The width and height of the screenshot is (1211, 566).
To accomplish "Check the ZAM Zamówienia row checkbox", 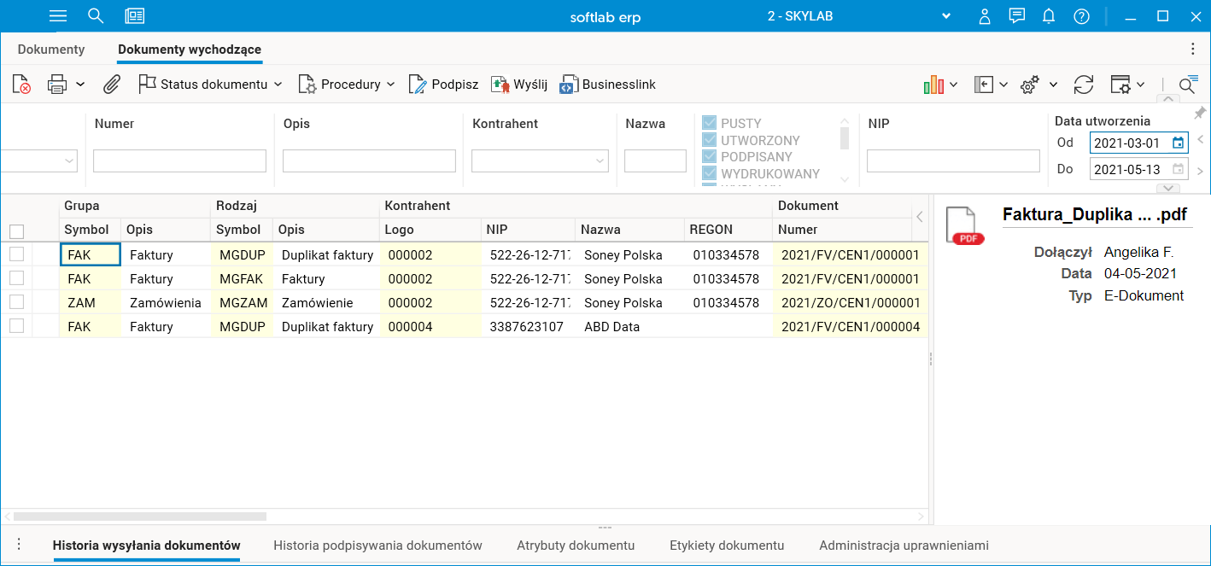I will (x=16, y=302).
